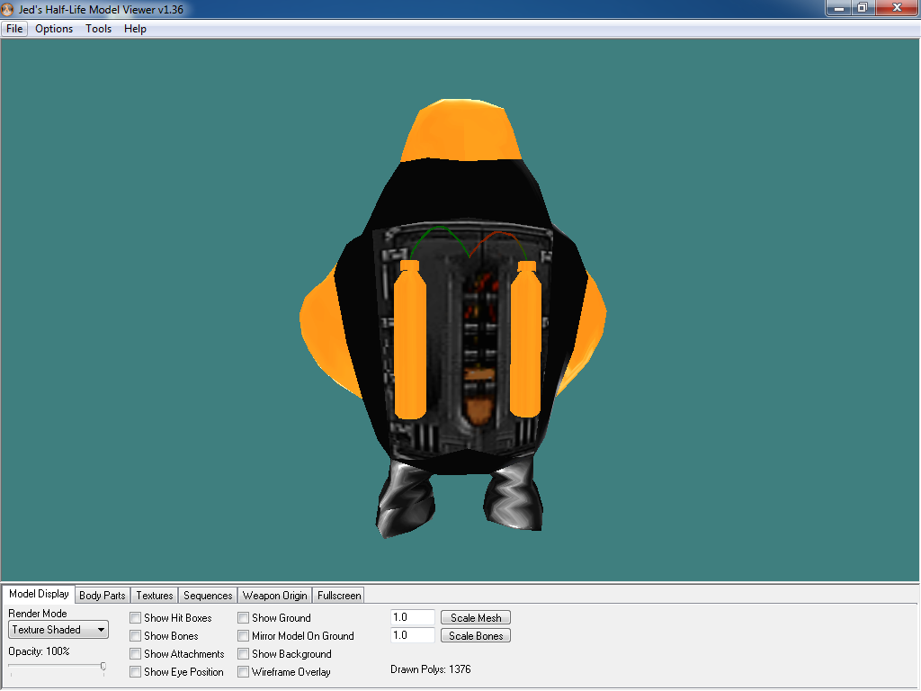The height and width of the screenshot is (691, 921).
Task: Open the Tools menu
Action: pyautogui.click(x=98, y=29)
